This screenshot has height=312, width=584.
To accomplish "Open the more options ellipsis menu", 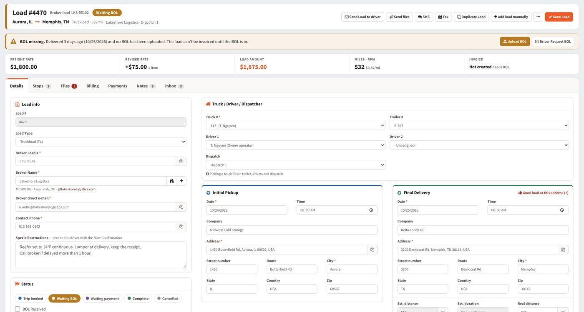I will coord(538,17).
